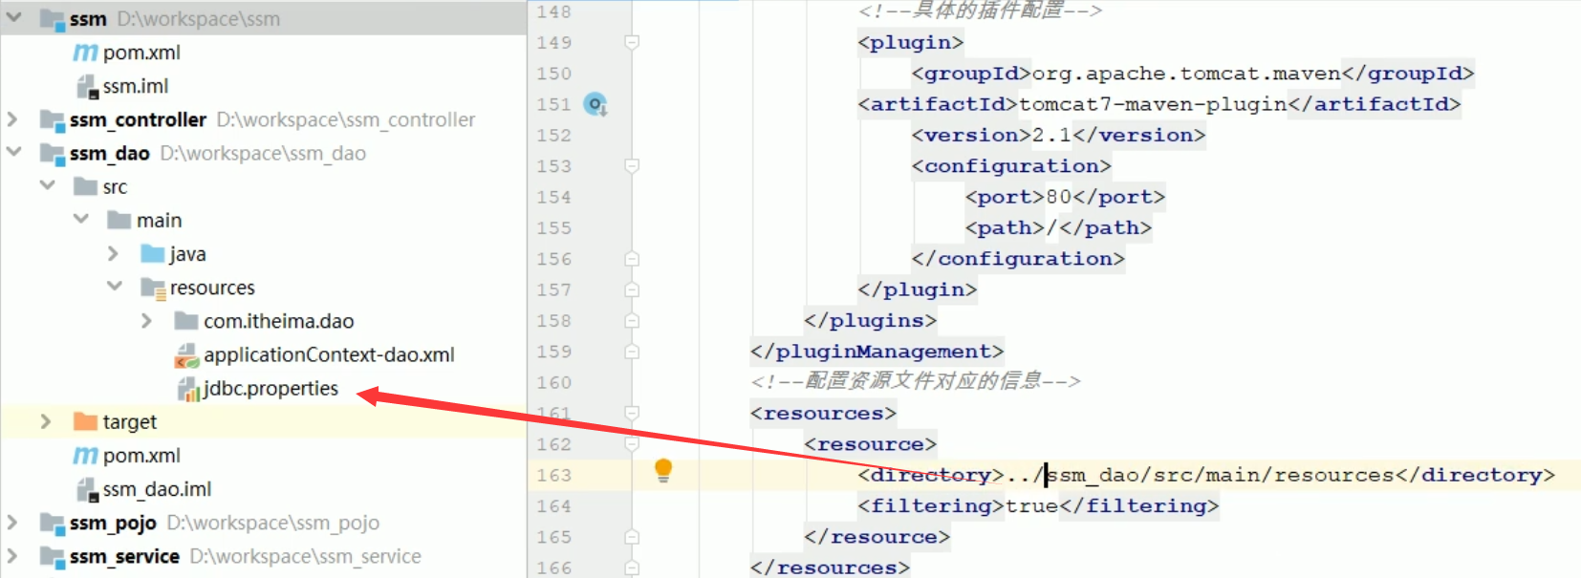
Task: Select applicationContext-dao.xml in project tree
Action: 329,355
